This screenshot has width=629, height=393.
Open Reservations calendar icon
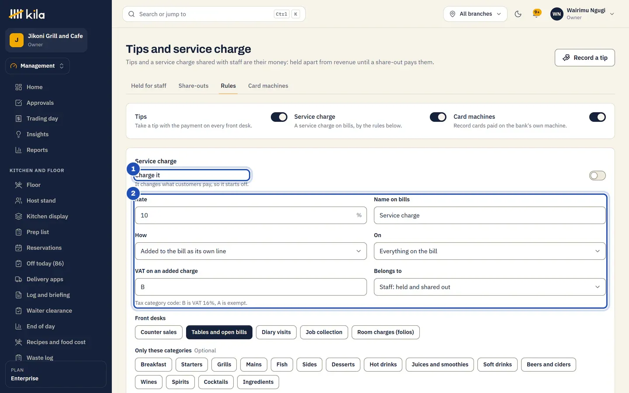click(18, 248)
